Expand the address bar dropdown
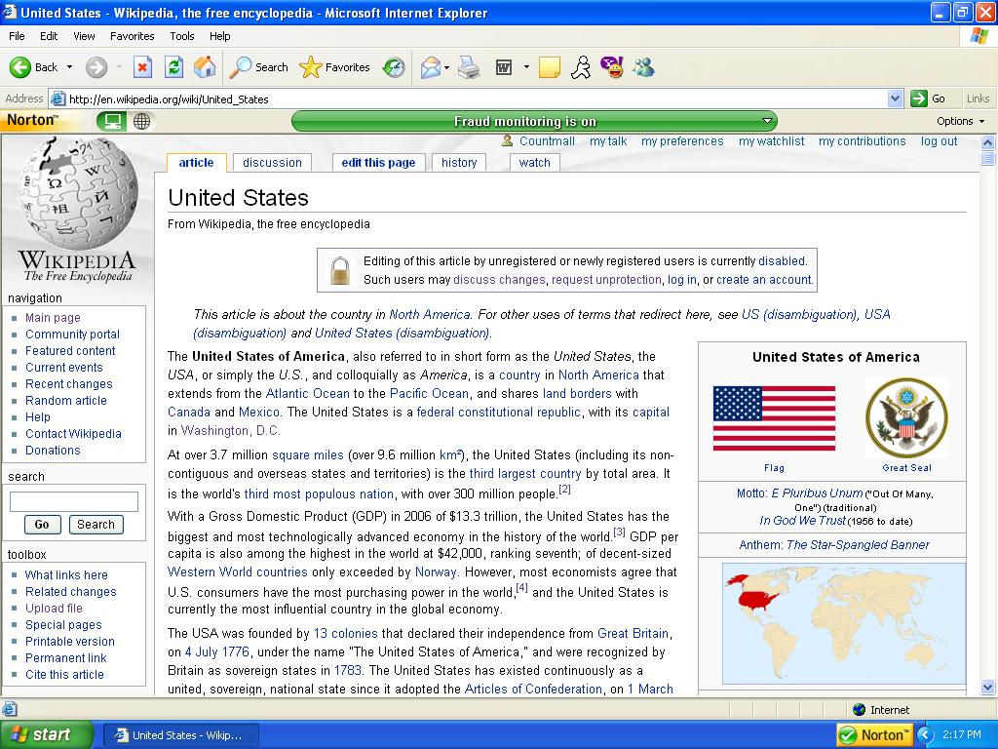The height and width of the screenshot is (749, 998). point(895,99)
